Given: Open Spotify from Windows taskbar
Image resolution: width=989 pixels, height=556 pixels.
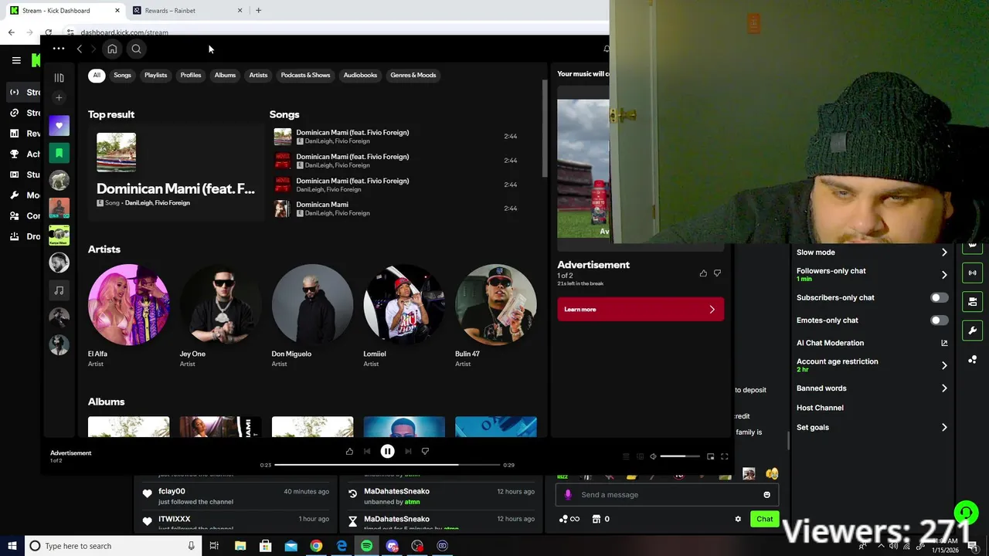Looking at the screenshot, I should point(366,546).
